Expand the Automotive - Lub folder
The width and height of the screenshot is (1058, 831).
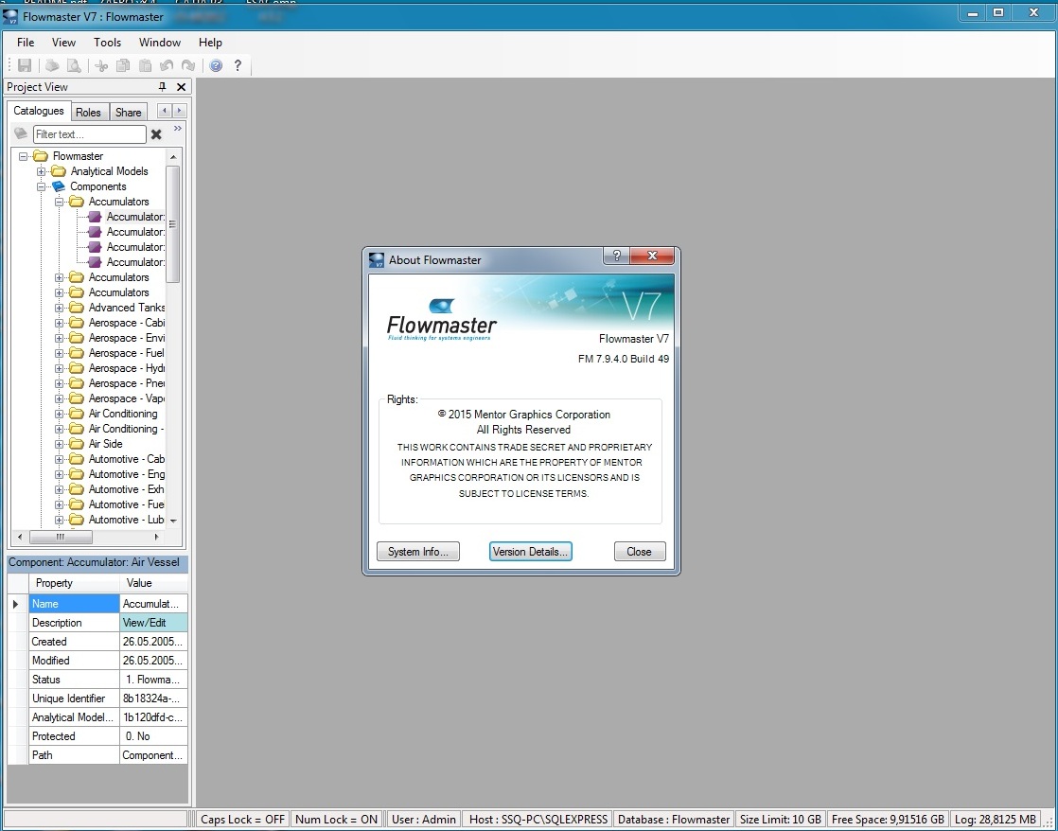point(60,520)
